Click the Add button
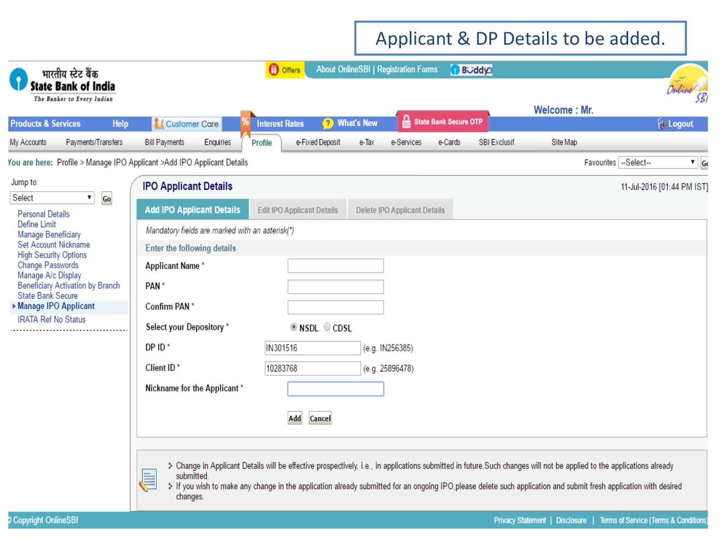Viewport: 722px width, 541px height. [295, 418]
